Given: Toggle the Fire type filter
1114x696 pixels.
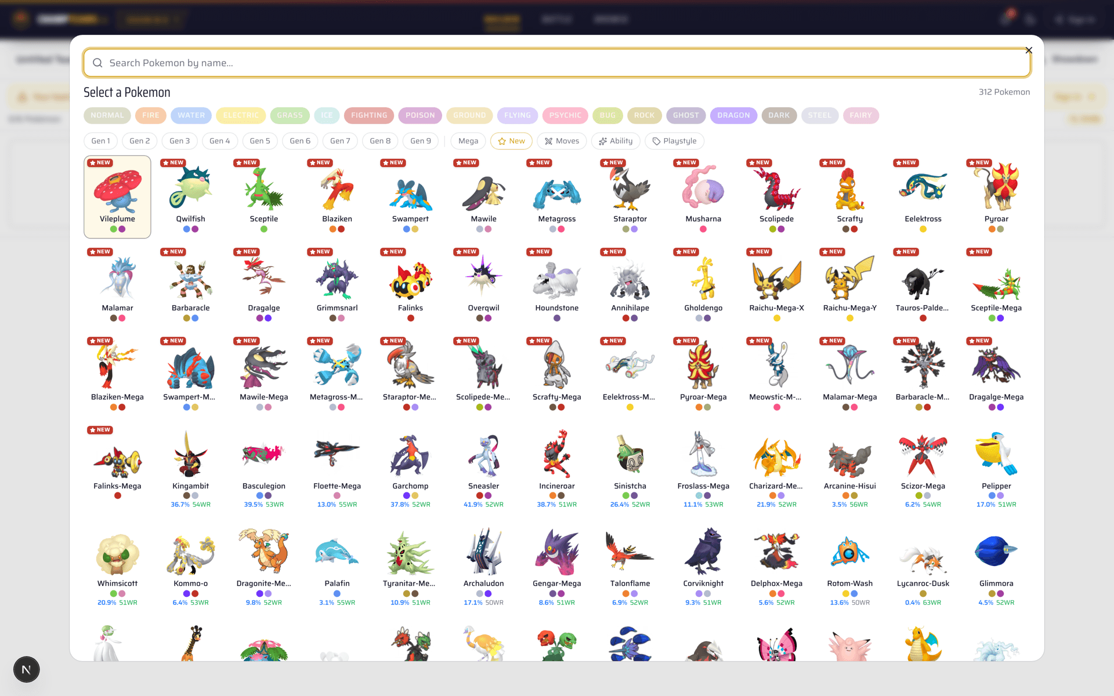Looking at the screenshot, I should [x=151, y=115].
